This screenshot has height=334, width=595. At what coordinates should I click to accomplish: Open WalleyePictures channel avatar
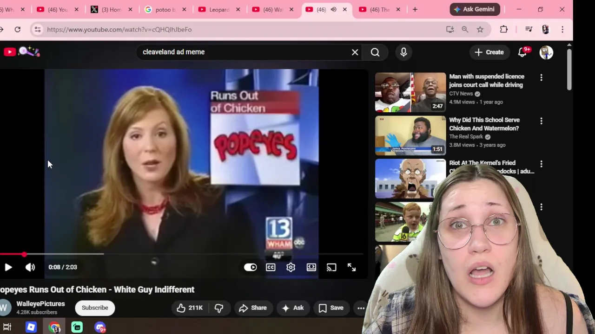click(4, 308)
